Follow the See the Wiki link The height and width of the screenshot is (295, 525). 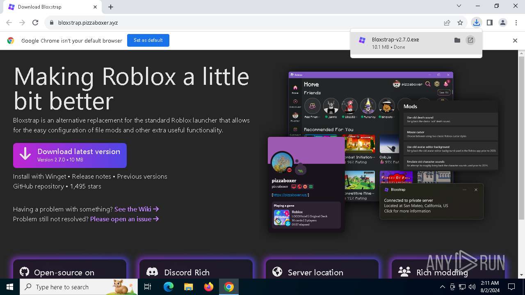pyautogui.click(x=137, y=209)
